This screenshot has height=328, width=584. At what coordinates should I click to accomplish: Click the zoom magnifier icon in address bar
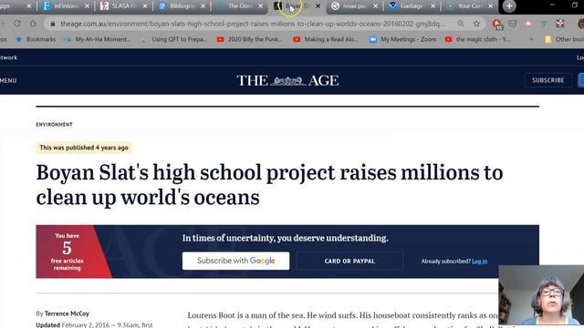pos(461,24)
